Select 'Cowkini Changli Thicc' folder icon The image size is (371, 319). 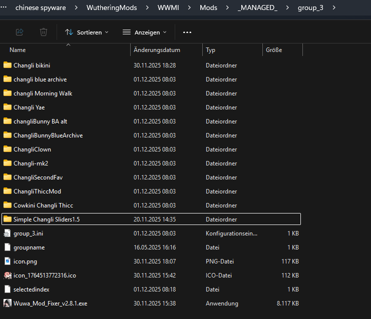(x=8, y=205)
